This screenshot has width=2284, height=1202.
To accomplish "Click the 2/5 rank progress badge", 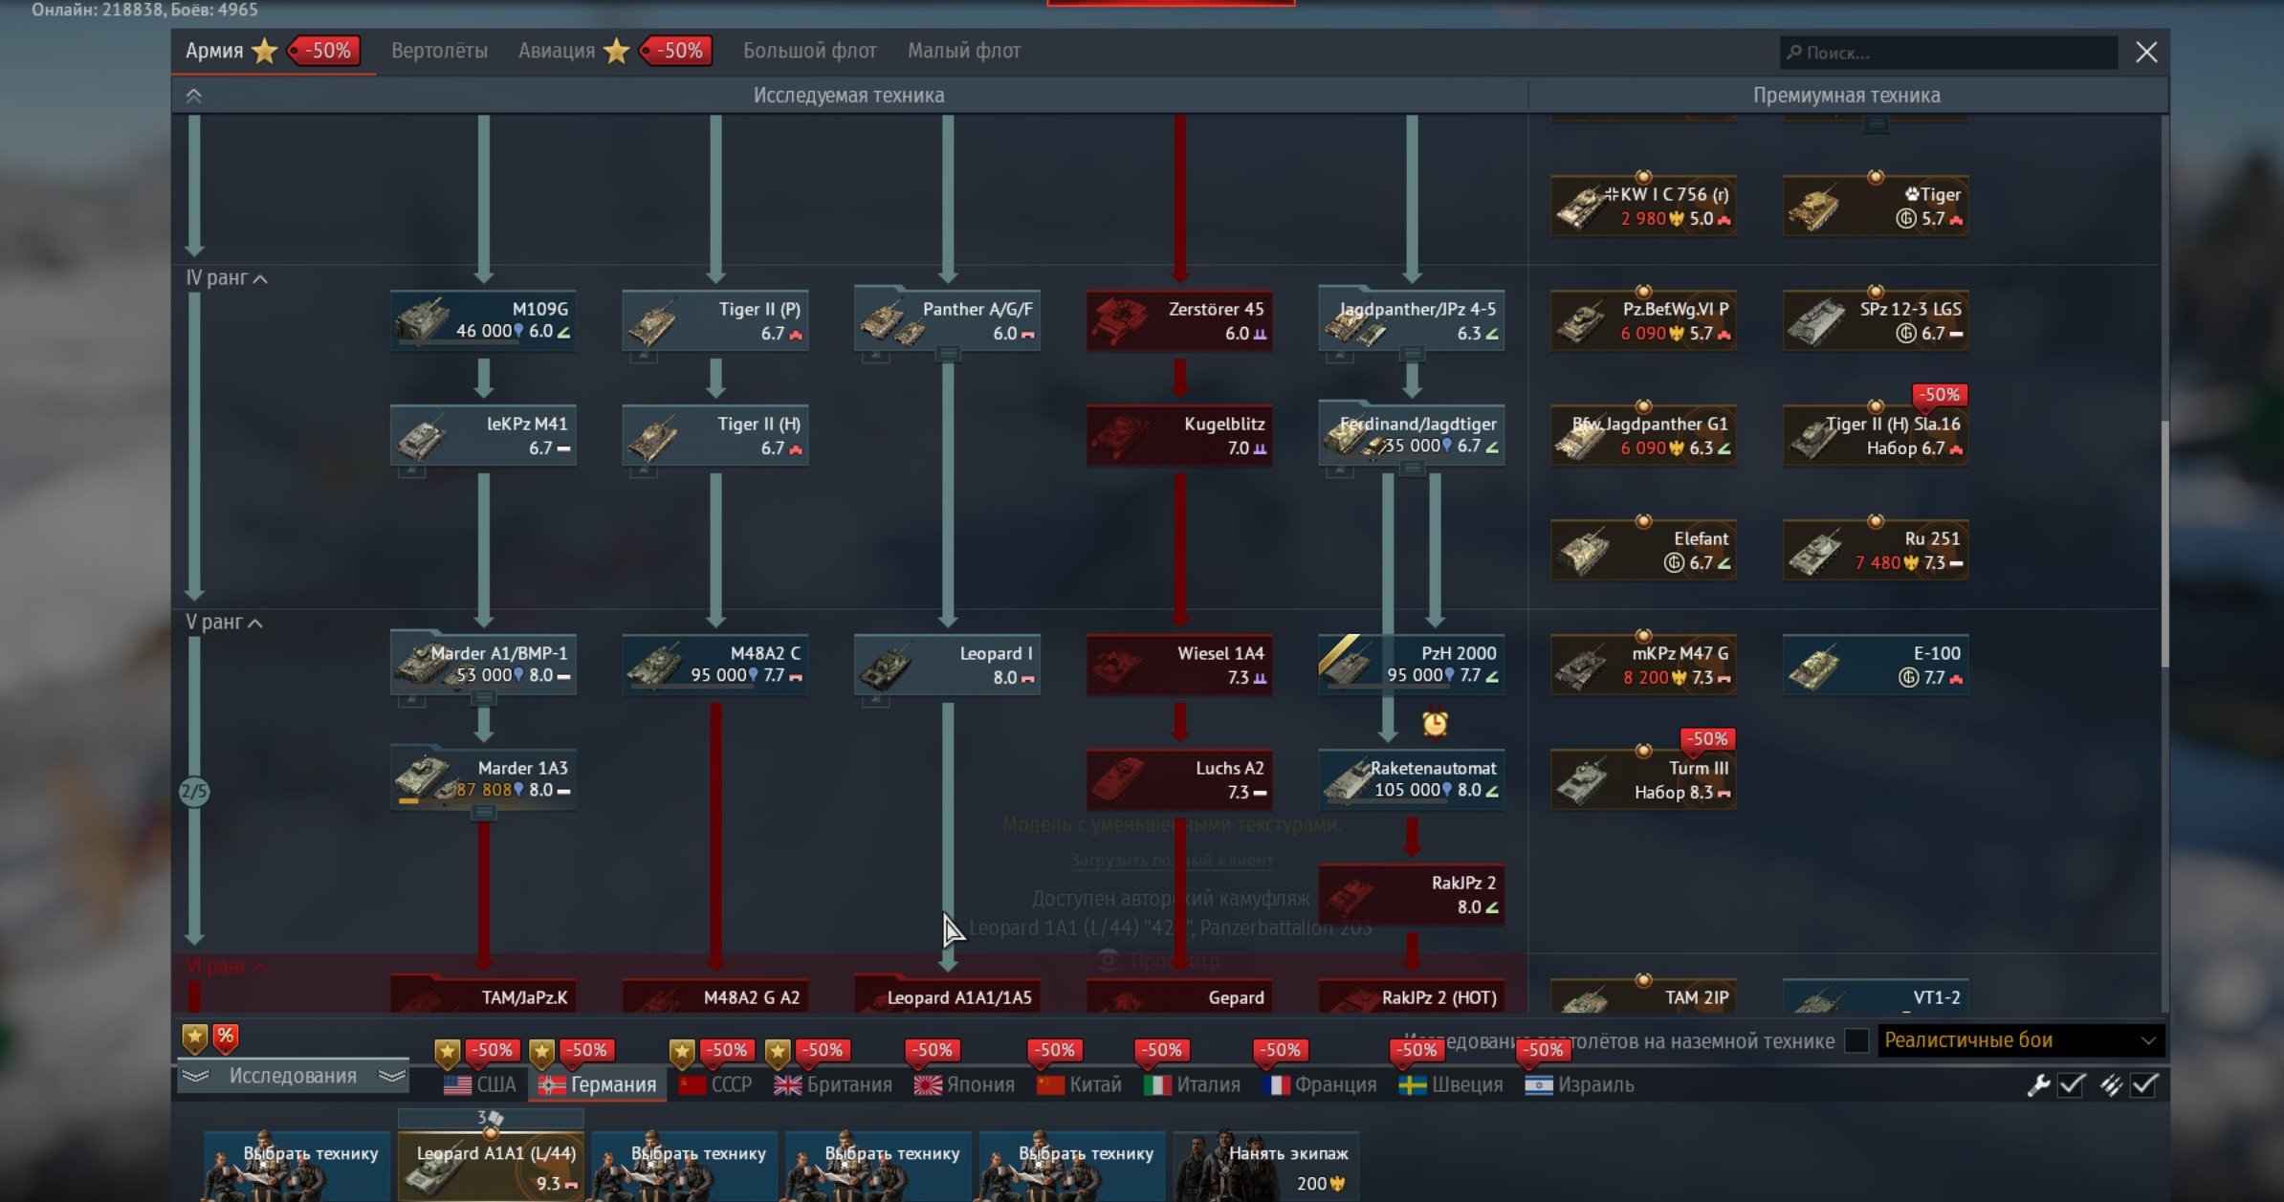I will (194, 792).
